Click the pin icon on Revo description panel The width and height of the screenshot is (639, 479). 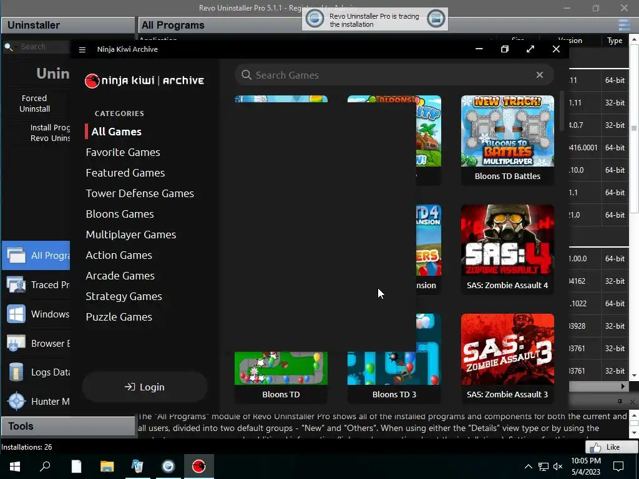[620, 402]
